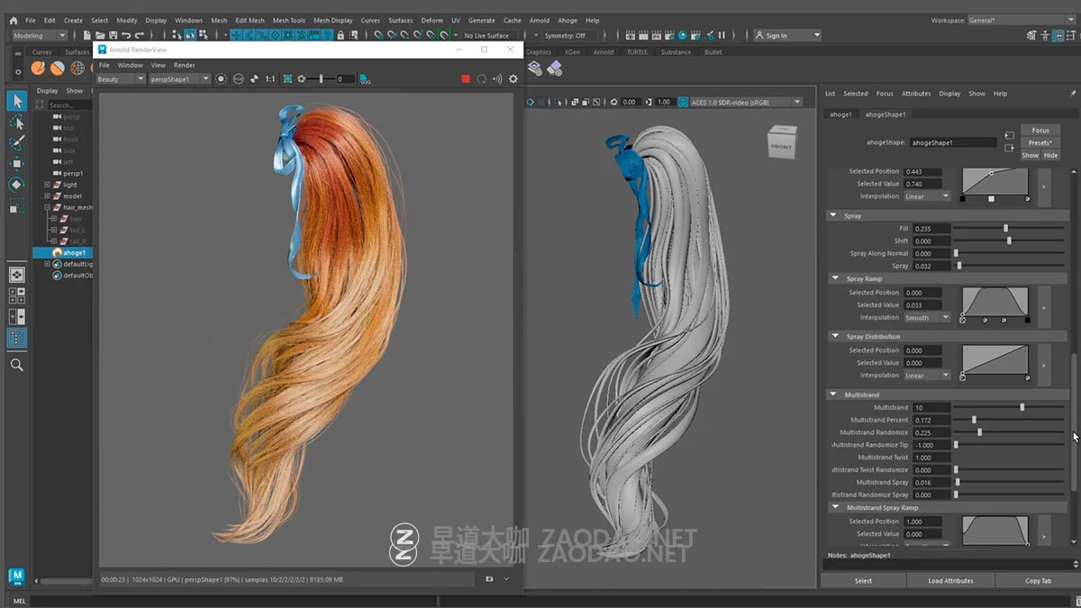Switch to the ahogeShape1 tab in Attribute Editor

886,114
